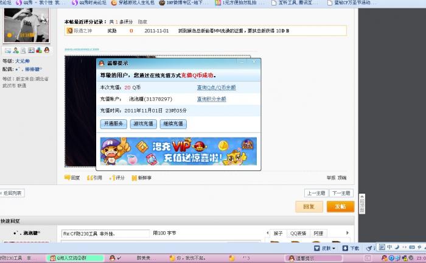Pin the post via 顶端
The width and height of the screenshot is (426, 263).
(x=342, y=178)
